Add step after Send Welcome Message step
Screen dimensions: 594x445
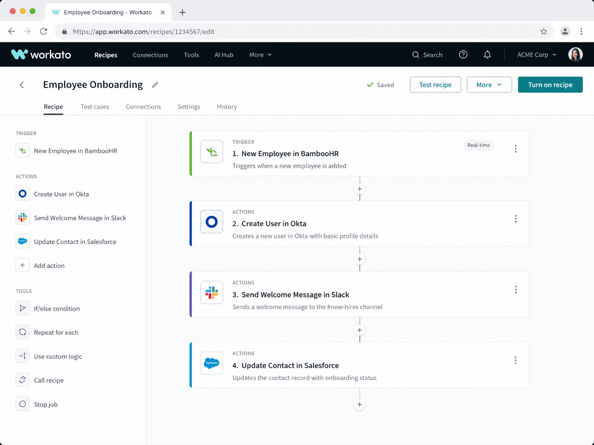360,330
